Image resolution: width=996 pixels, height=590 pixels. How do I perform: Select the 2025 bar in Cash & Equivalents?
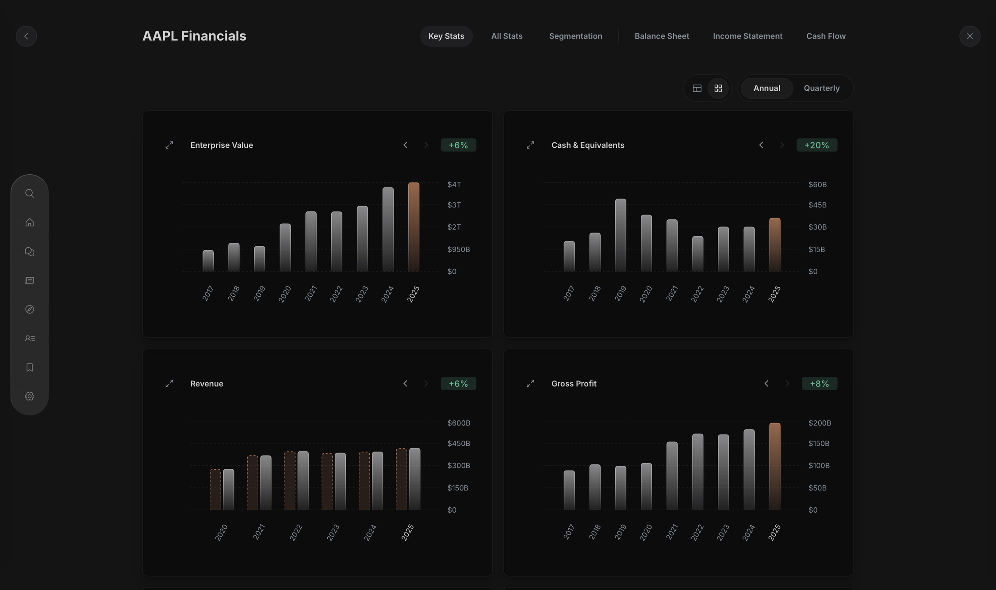coord(775,245)
